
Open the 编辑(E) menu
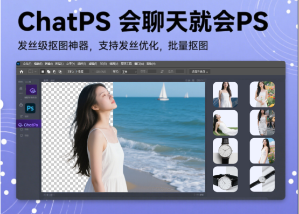[x=38, y=64]
